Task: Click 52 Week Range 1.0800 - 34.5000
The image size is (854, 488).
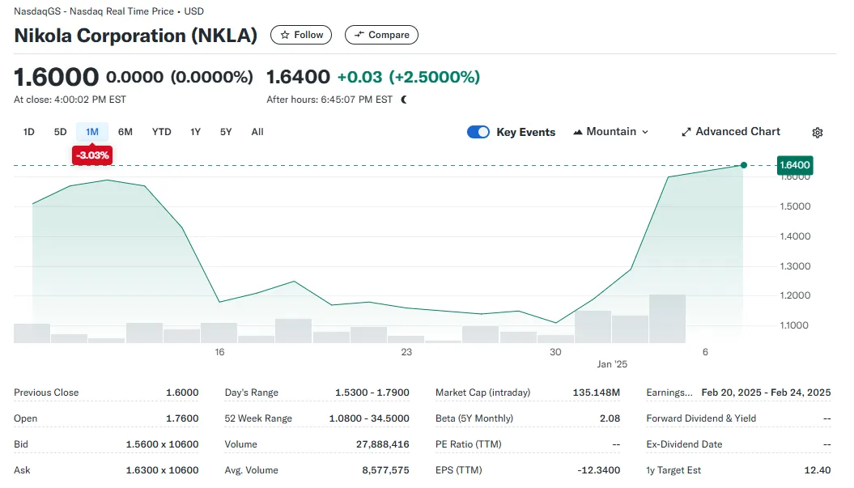Action: [369, 418]
